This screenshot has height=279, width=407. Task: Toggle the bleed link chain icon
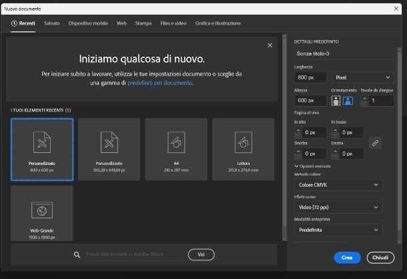(x=375, y=143)
